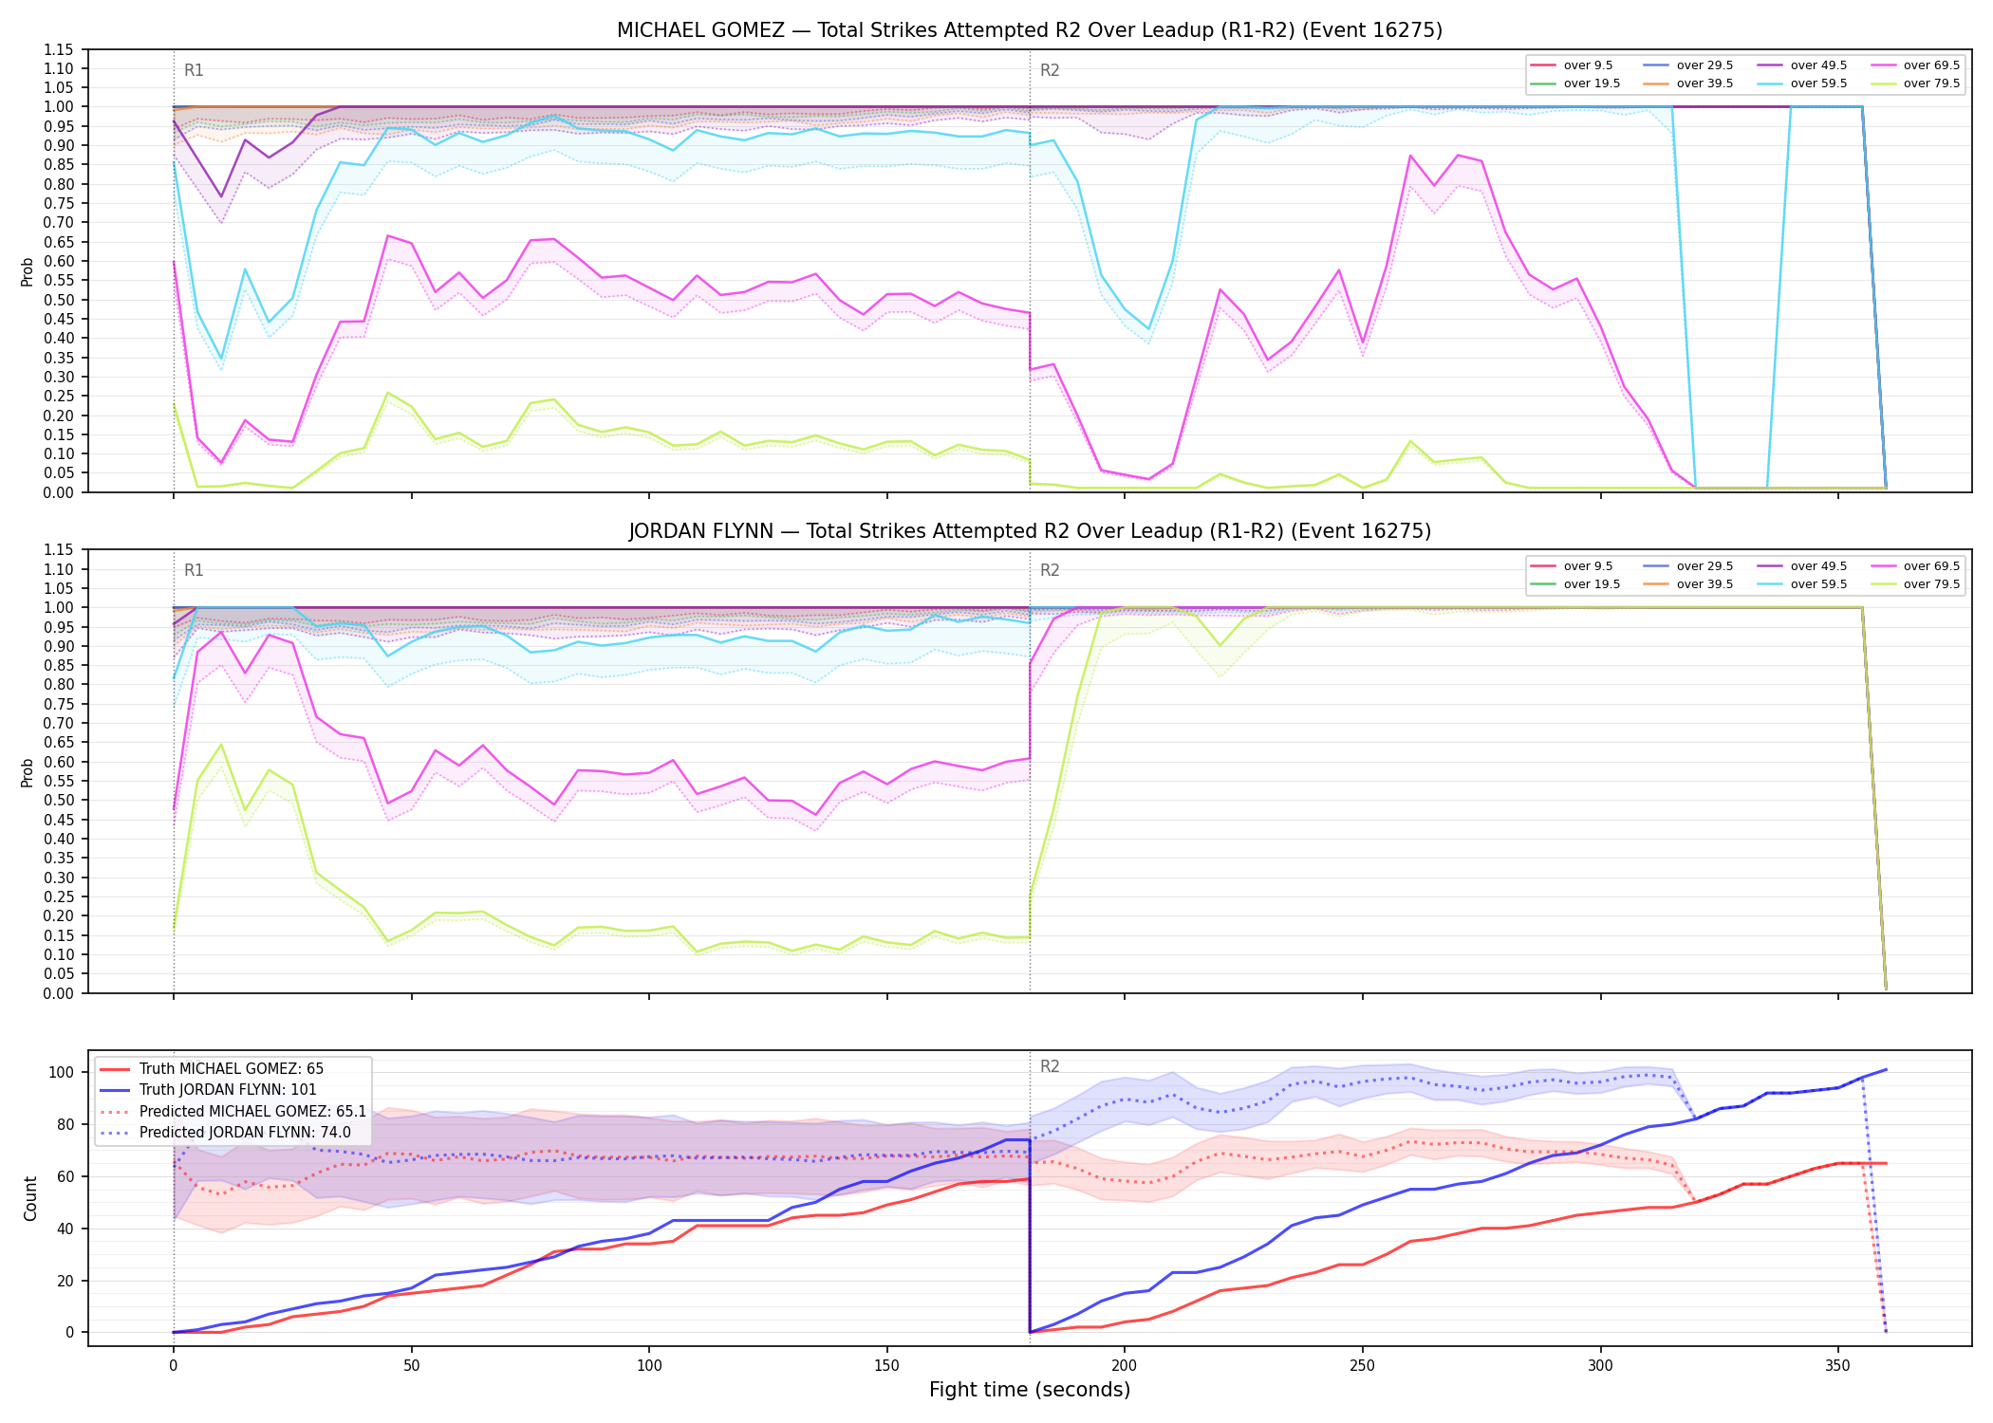Click the MICHAEL GOMEZ chart title
The image size is (1993, 1423).
1030,30
